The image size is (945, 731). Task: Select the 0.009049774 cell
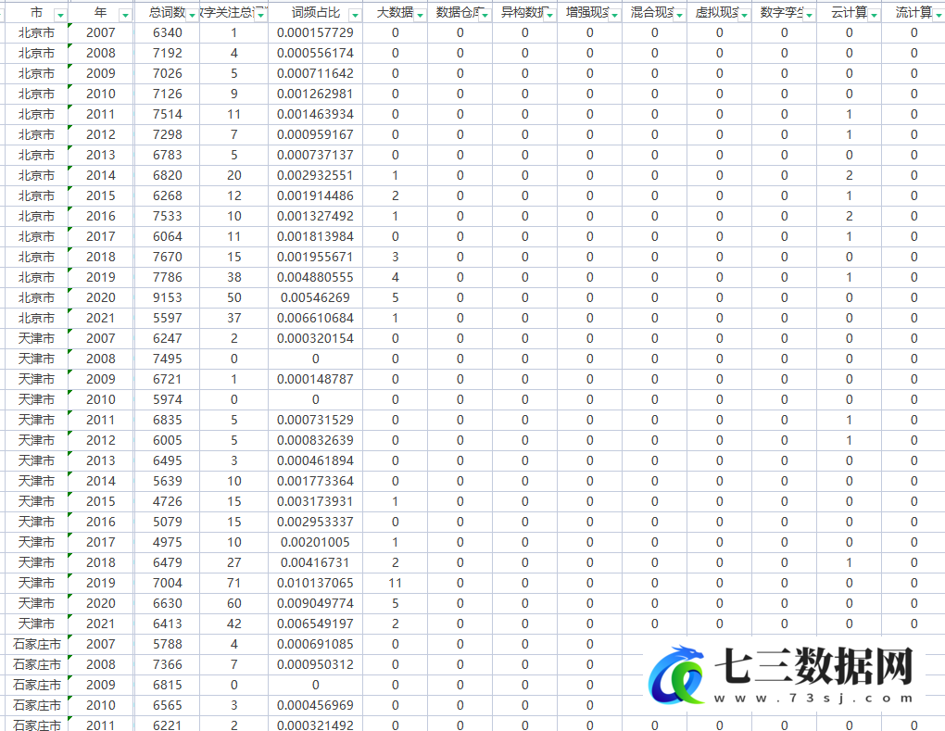[315, 603]
